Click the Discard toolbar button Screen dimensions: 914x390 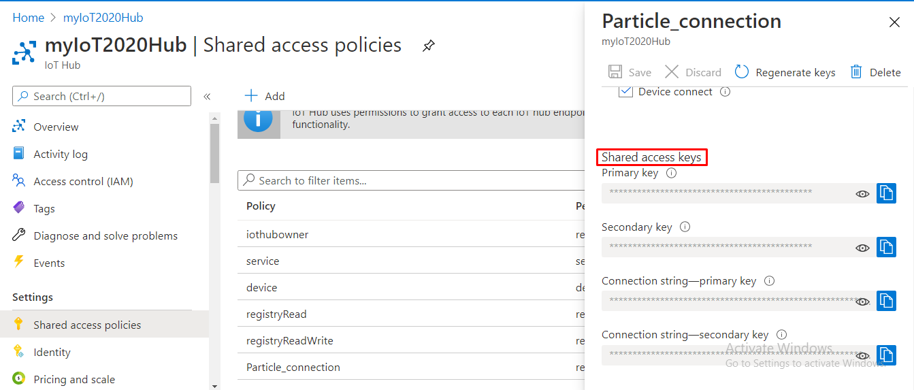pyautogui.click(x=693, y=72)
